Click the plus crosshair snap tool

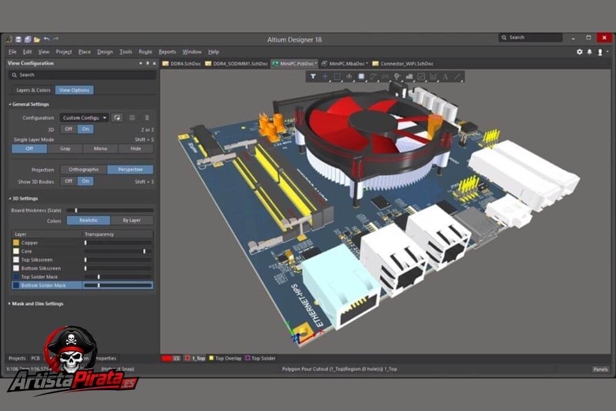325,76
